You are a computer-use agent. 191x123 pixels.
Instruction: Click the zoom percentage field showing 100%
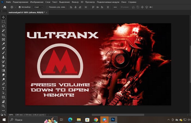11,115
